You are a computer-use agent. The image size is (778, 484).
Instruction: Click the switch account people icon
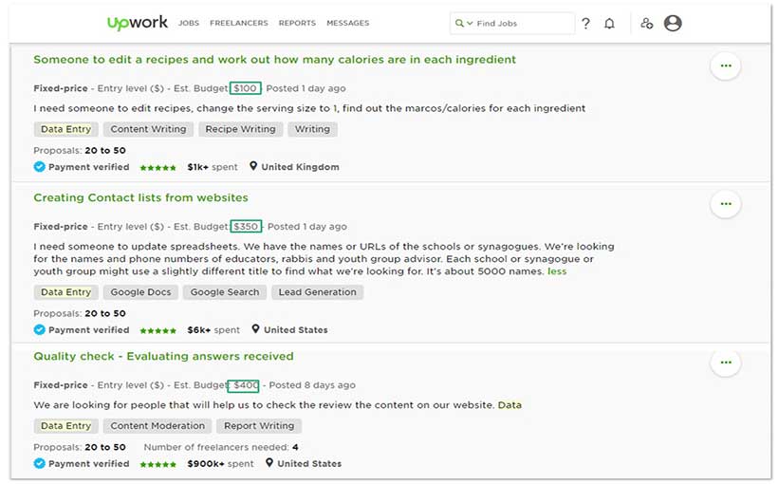pos(646,24)
